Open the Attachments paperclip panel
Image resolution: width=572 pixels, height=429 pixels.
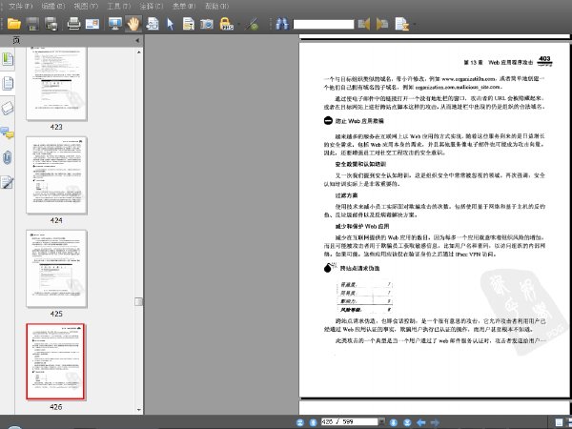click(x=8, y=157)
